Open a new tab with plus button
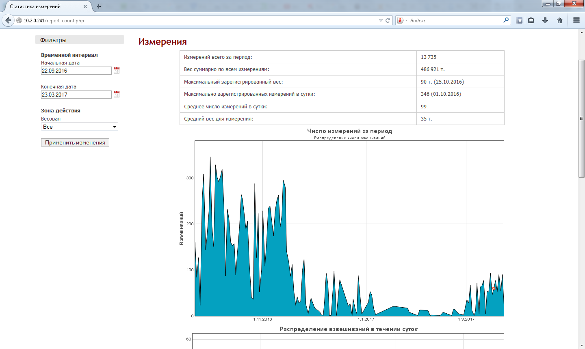 [x=98, y=6]
